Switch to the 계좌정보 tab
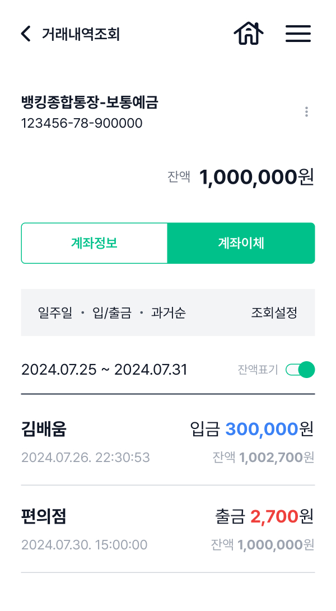336x611 pixels. click(94, 242)
